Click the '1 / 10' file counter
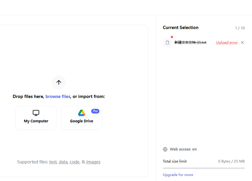Viewport: 252px width, 181px height. tap(240, 28)
